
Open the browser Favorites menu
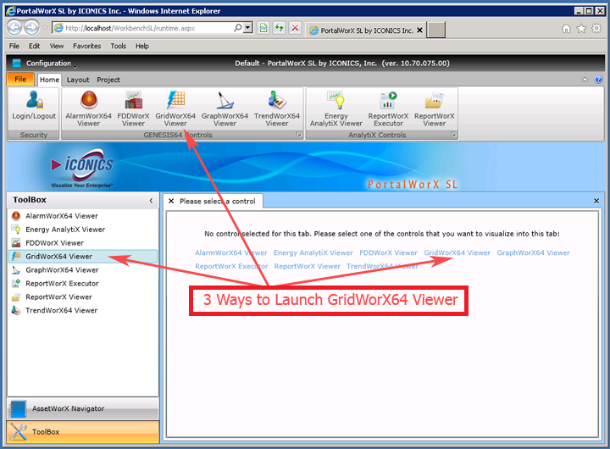point(86,46)
